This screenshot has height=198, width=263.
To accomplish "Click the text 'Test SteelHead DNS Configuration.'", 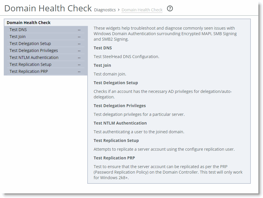I will [126, 57].
